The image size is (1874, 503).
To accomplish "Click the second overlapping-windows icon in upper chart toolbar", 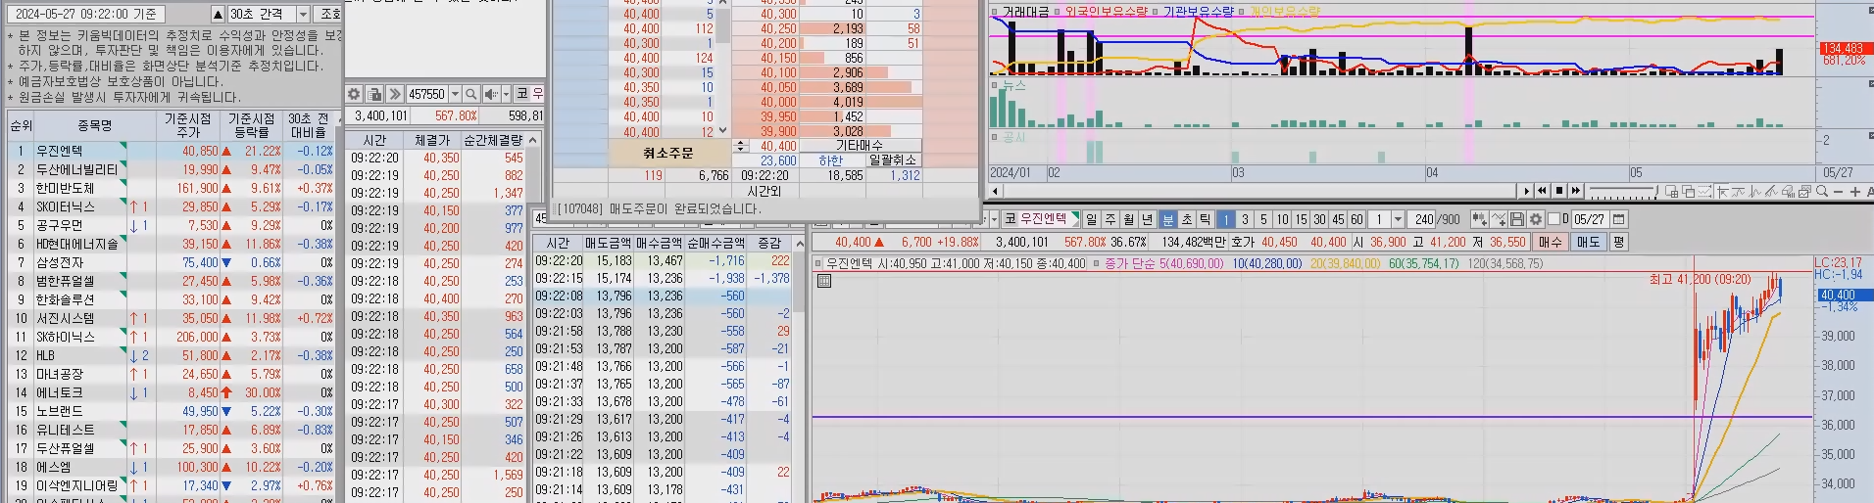I will (x=1689, y=192).
